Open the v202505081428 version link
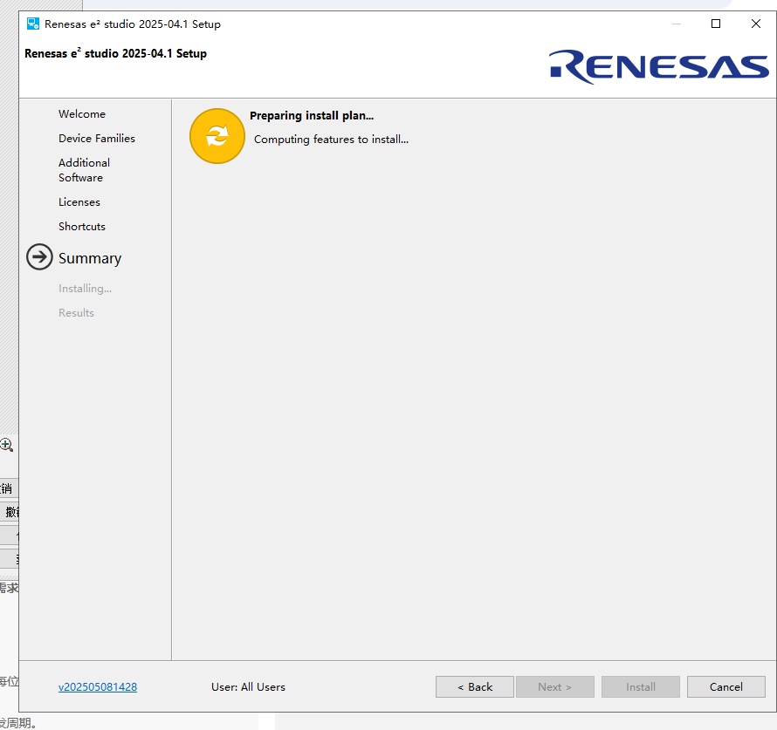This screenshot has height=730, width=777. pyautogui.click(x=98, y=687)
